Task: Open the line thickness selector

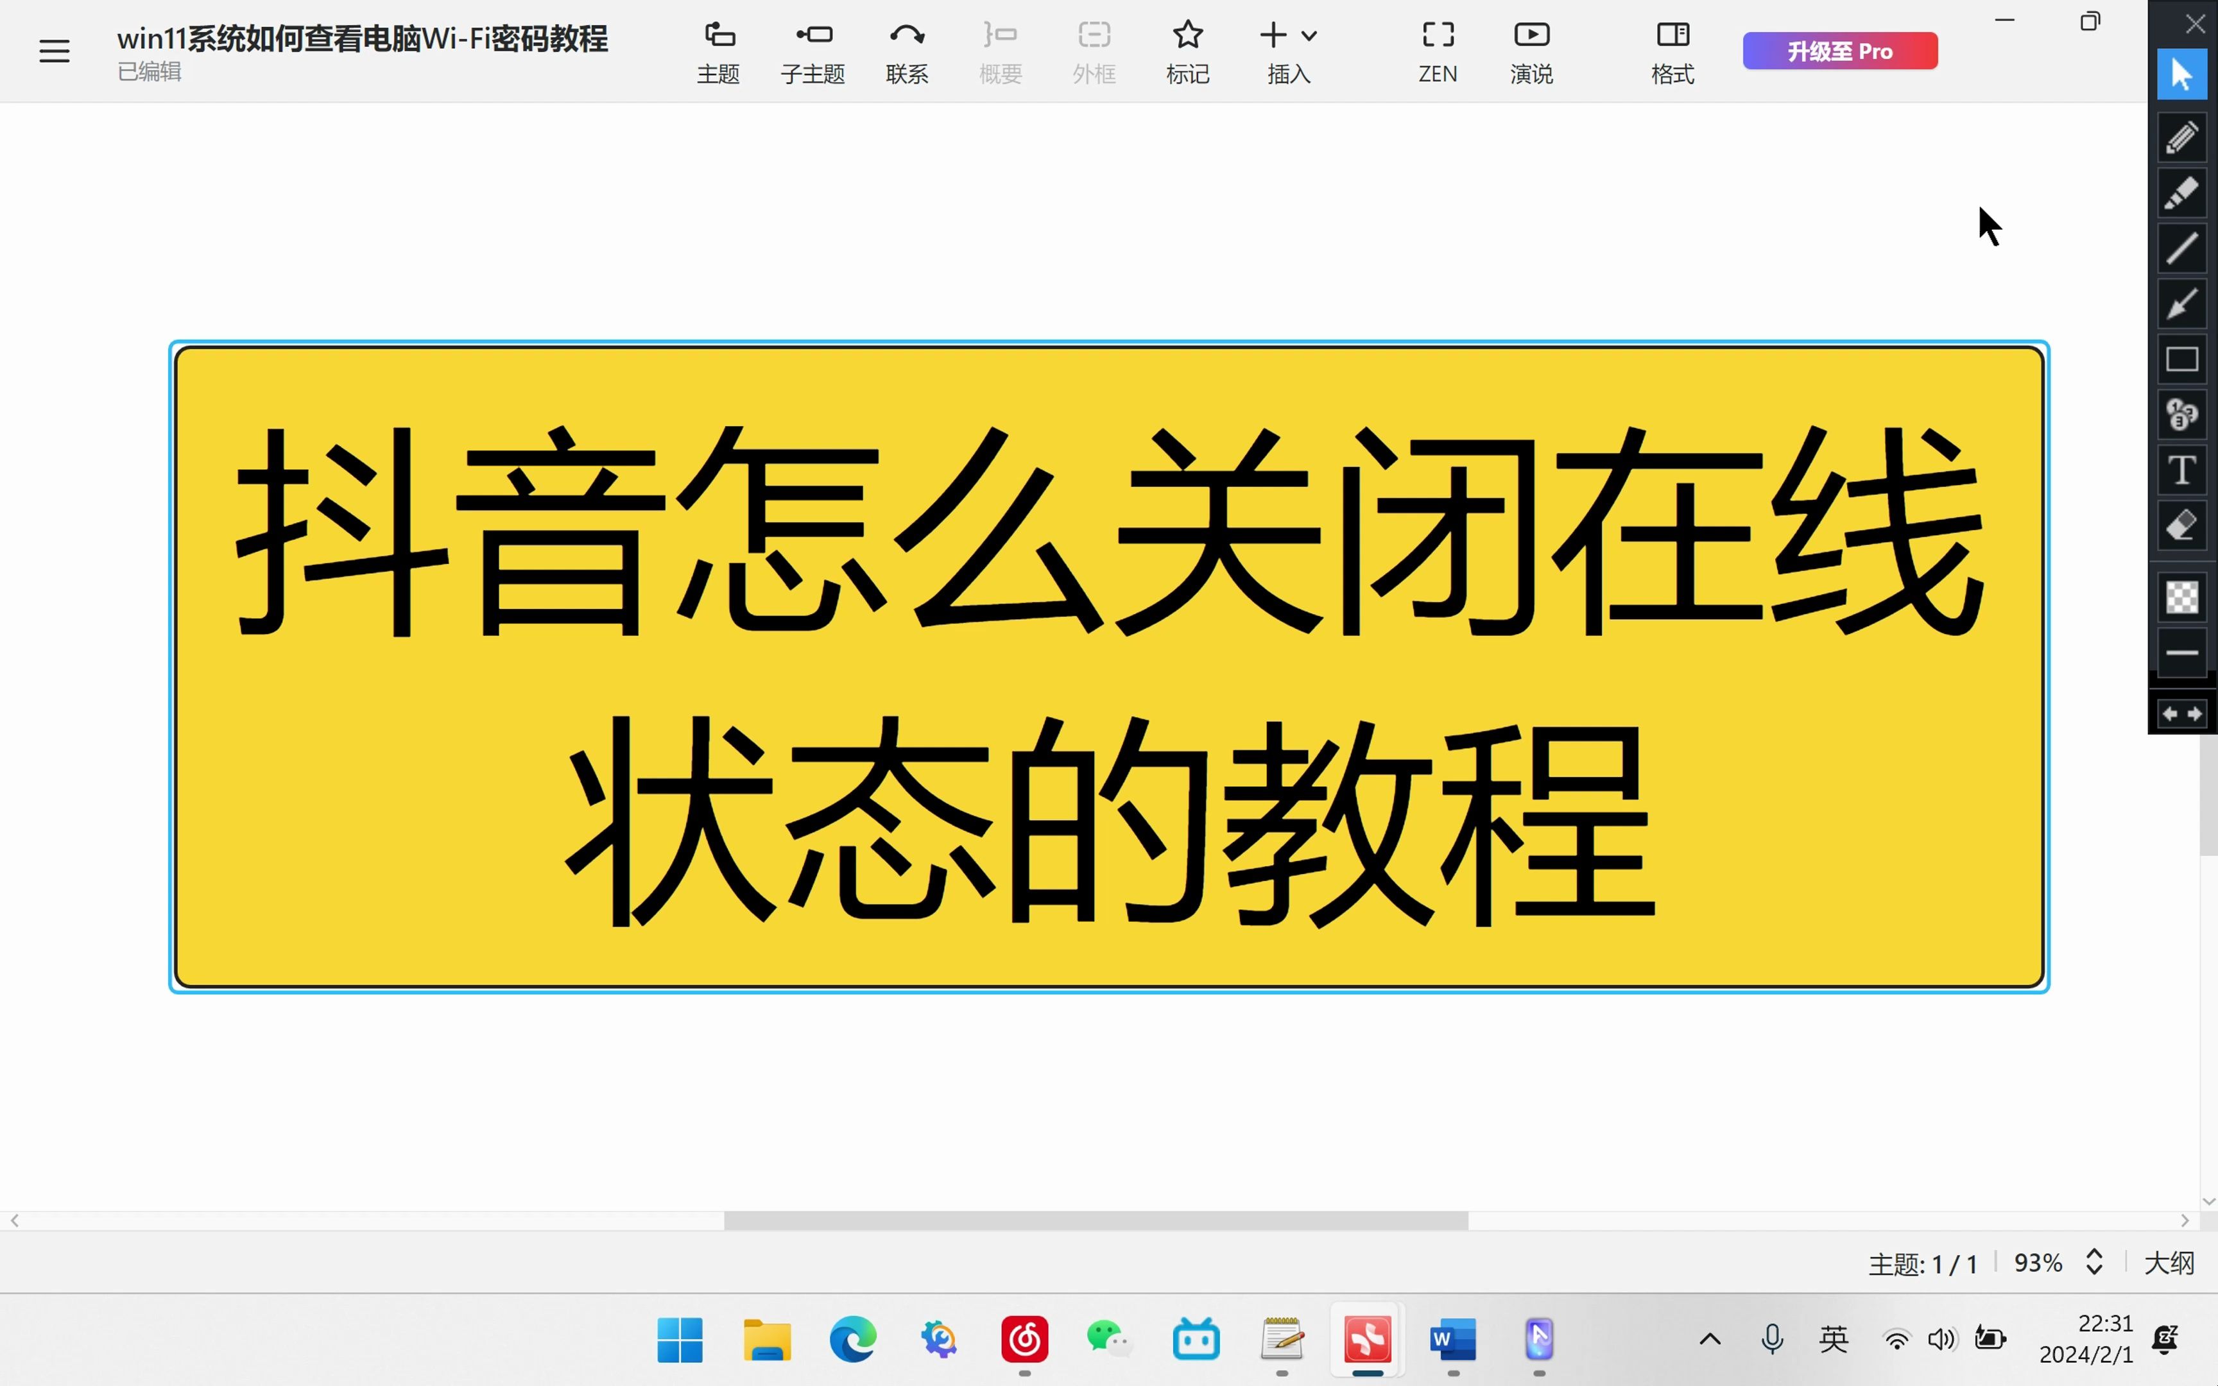Action: pyautogui.click(x=2181, y=654)
